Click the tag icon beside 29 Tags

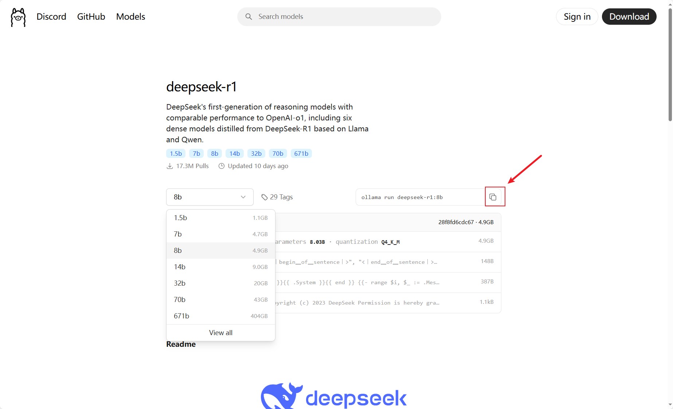point(265,197)
